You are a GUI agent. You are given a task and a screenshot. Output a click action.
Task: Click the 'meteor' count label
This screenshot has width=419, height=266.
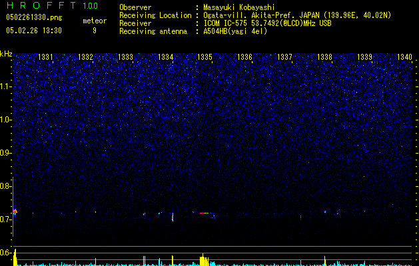pos(95,21)
